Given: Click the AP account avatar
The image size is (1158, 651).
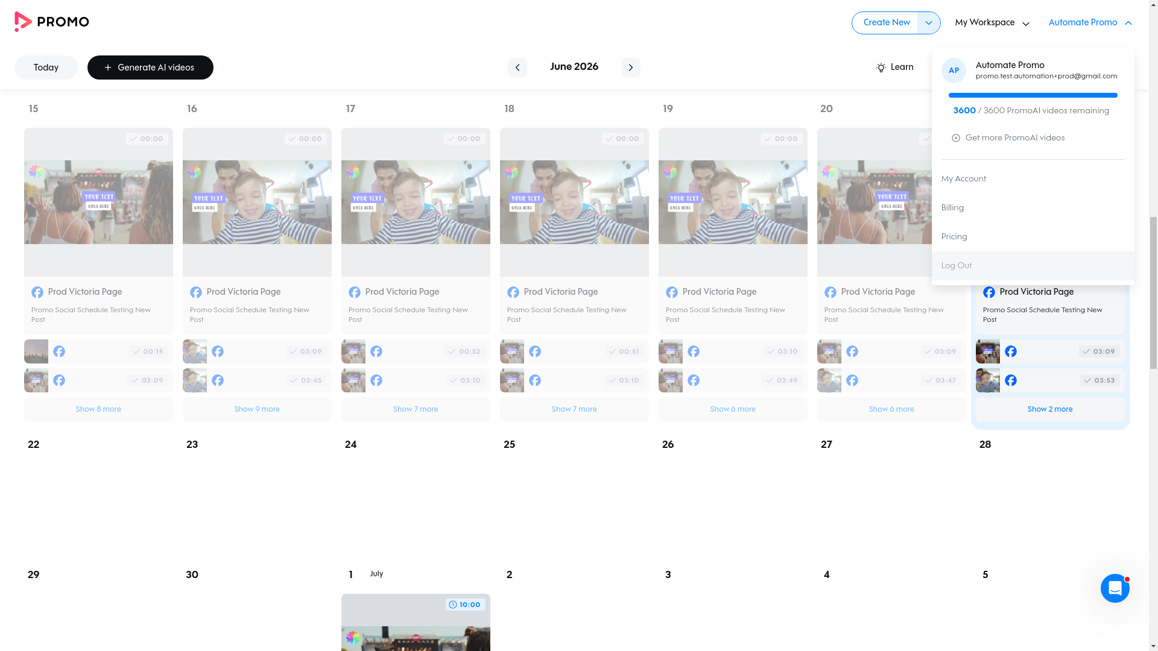Looking at the screenshot, I should pos(954,71).
